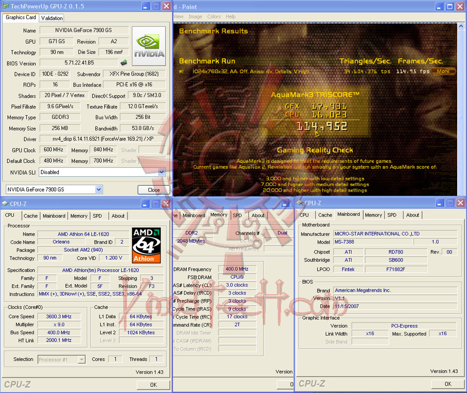Open the Image menu in Paint
Screen dimensions: 467x393
coord(195,17)
